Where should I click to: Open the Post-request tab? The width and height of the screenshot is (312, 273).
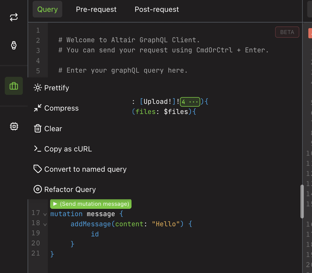pos(157,9)
